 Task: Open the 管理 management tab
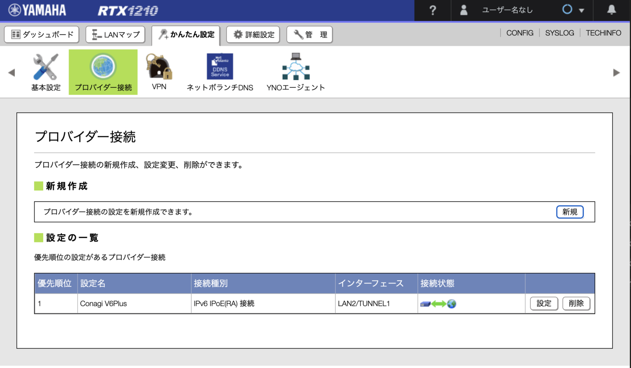point(309,34)
